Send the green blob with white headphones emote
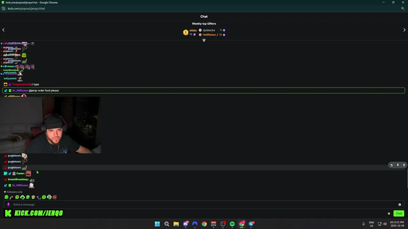Screen dimensions: 408x229 [x=23, y=197]
